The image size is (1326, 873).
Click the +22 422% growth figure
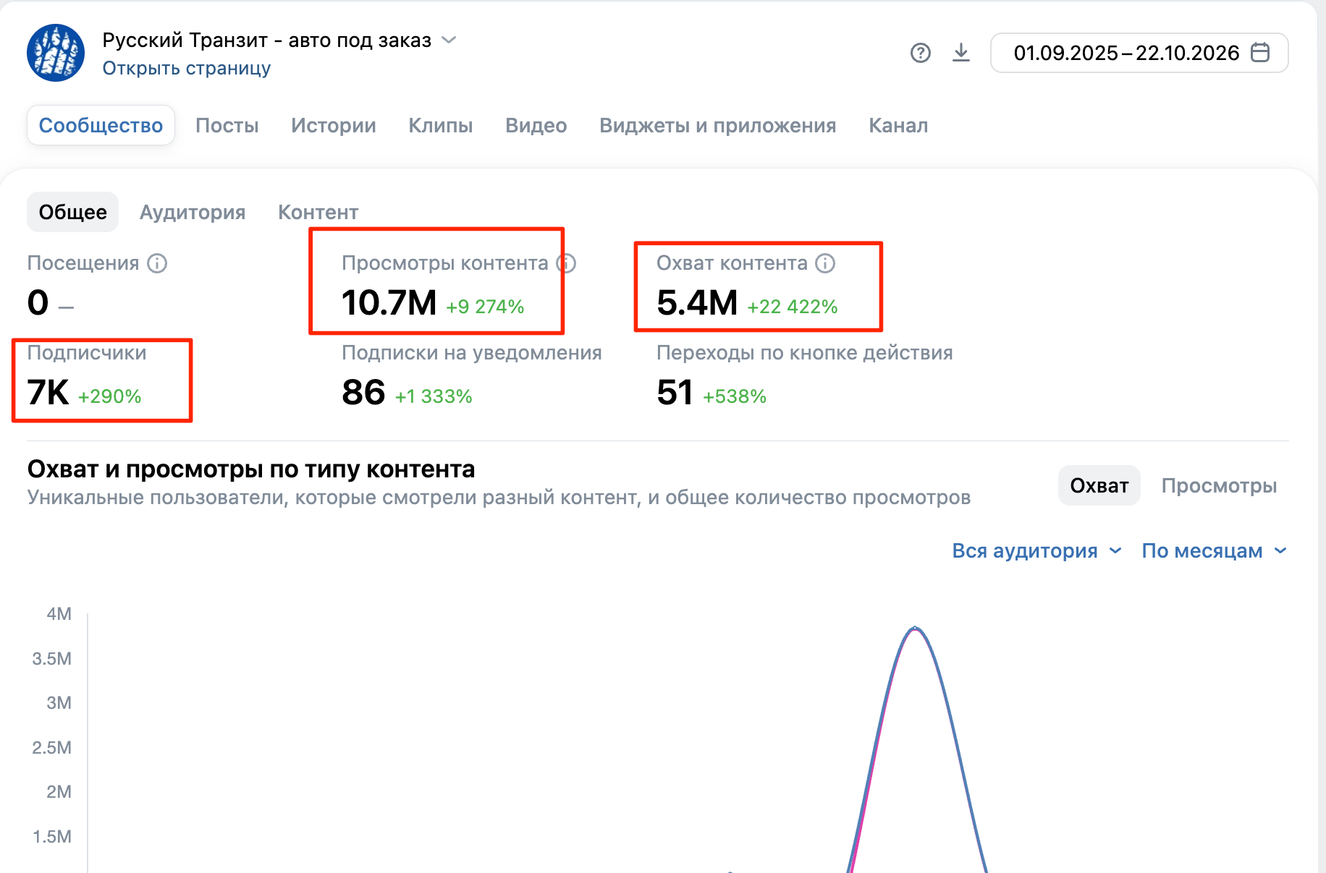(x=793, y=307)
